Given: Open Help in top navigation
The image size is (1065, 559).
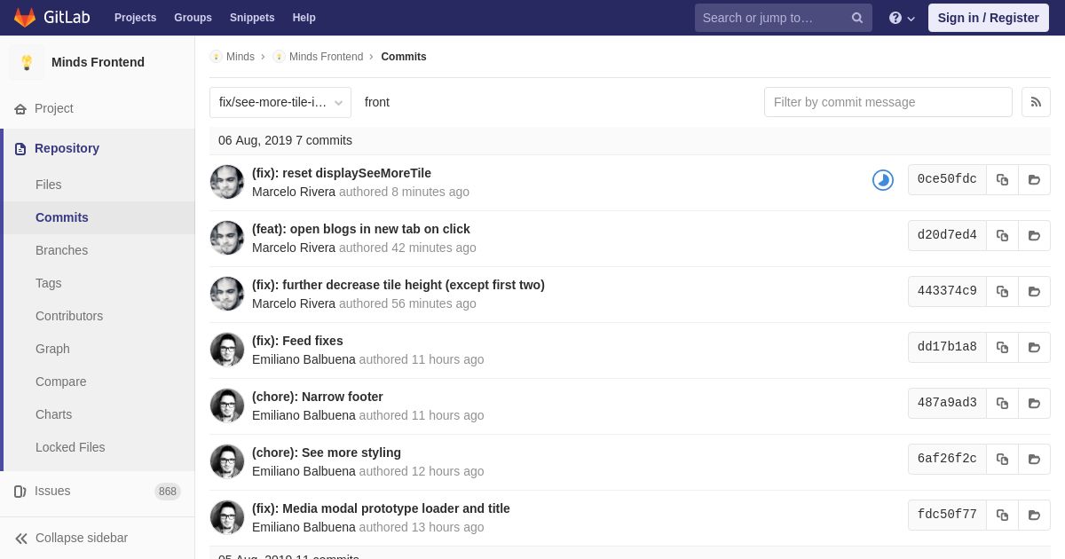Looking at the screenshot, I should tap(304, 18).
